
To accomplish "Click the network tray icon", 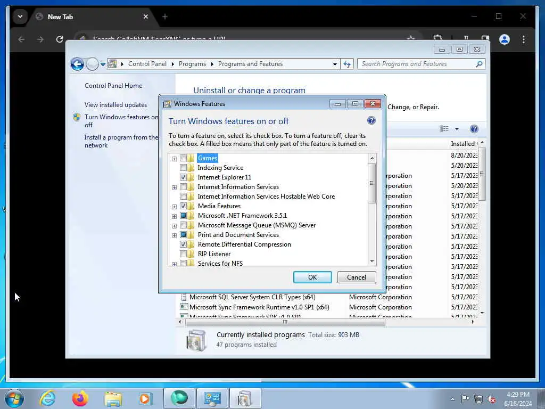I will click(478, 399).
